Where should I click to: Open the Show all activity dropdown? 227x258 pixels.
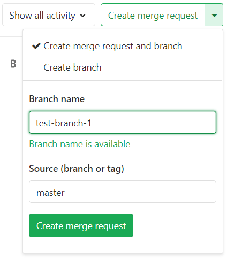[x=49, y=15]
